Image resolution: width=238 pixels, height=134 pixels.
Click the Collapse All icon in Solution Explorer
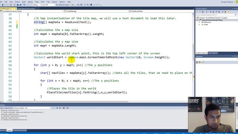click(x=216, y=12)
